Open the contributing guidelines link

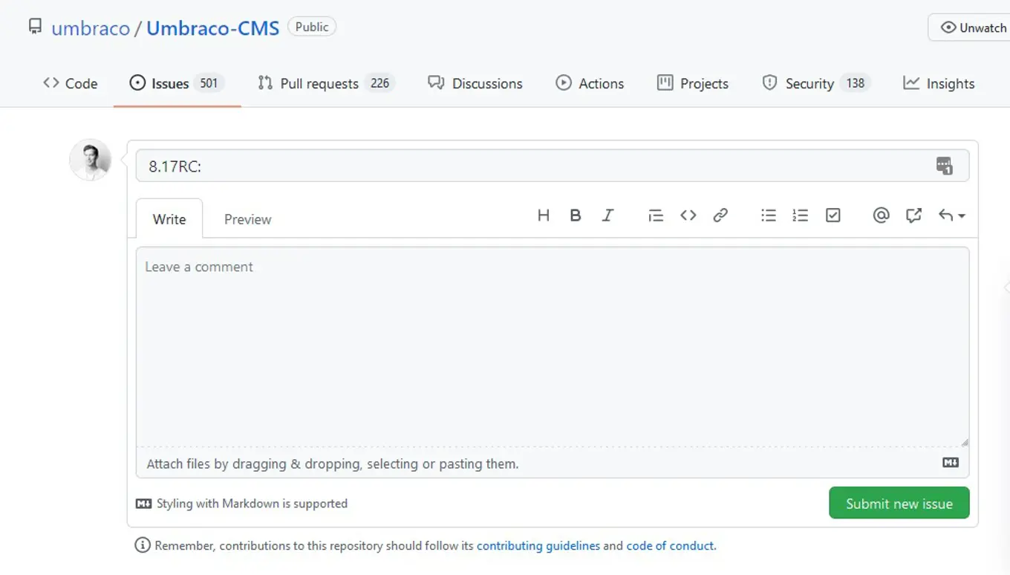pyautogui.click(x=538, y=545)
